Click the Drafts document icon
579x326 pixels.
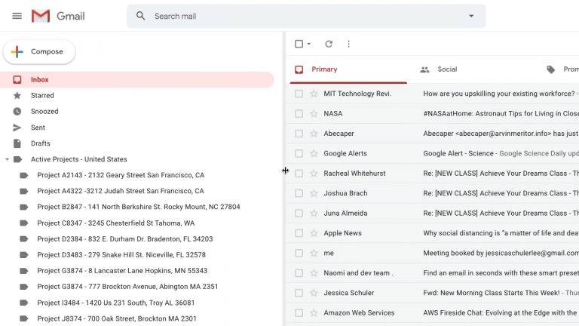[17, 143]
